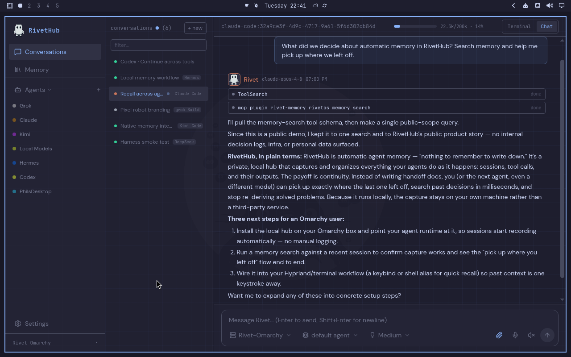Attach a file with the paperclip icon

[x=499, y=335]
